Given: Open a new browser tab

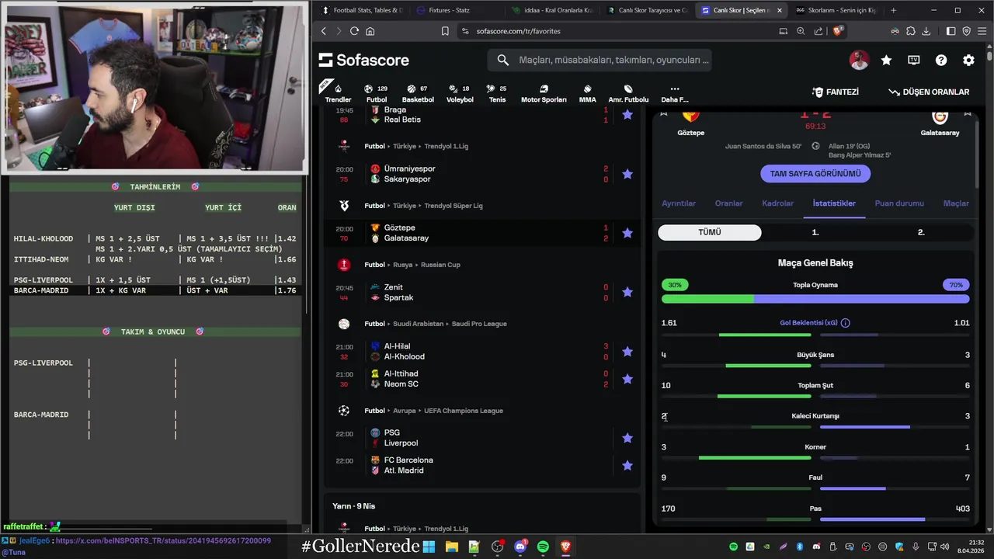Looking at the screenshot, I should pos(893,10).
